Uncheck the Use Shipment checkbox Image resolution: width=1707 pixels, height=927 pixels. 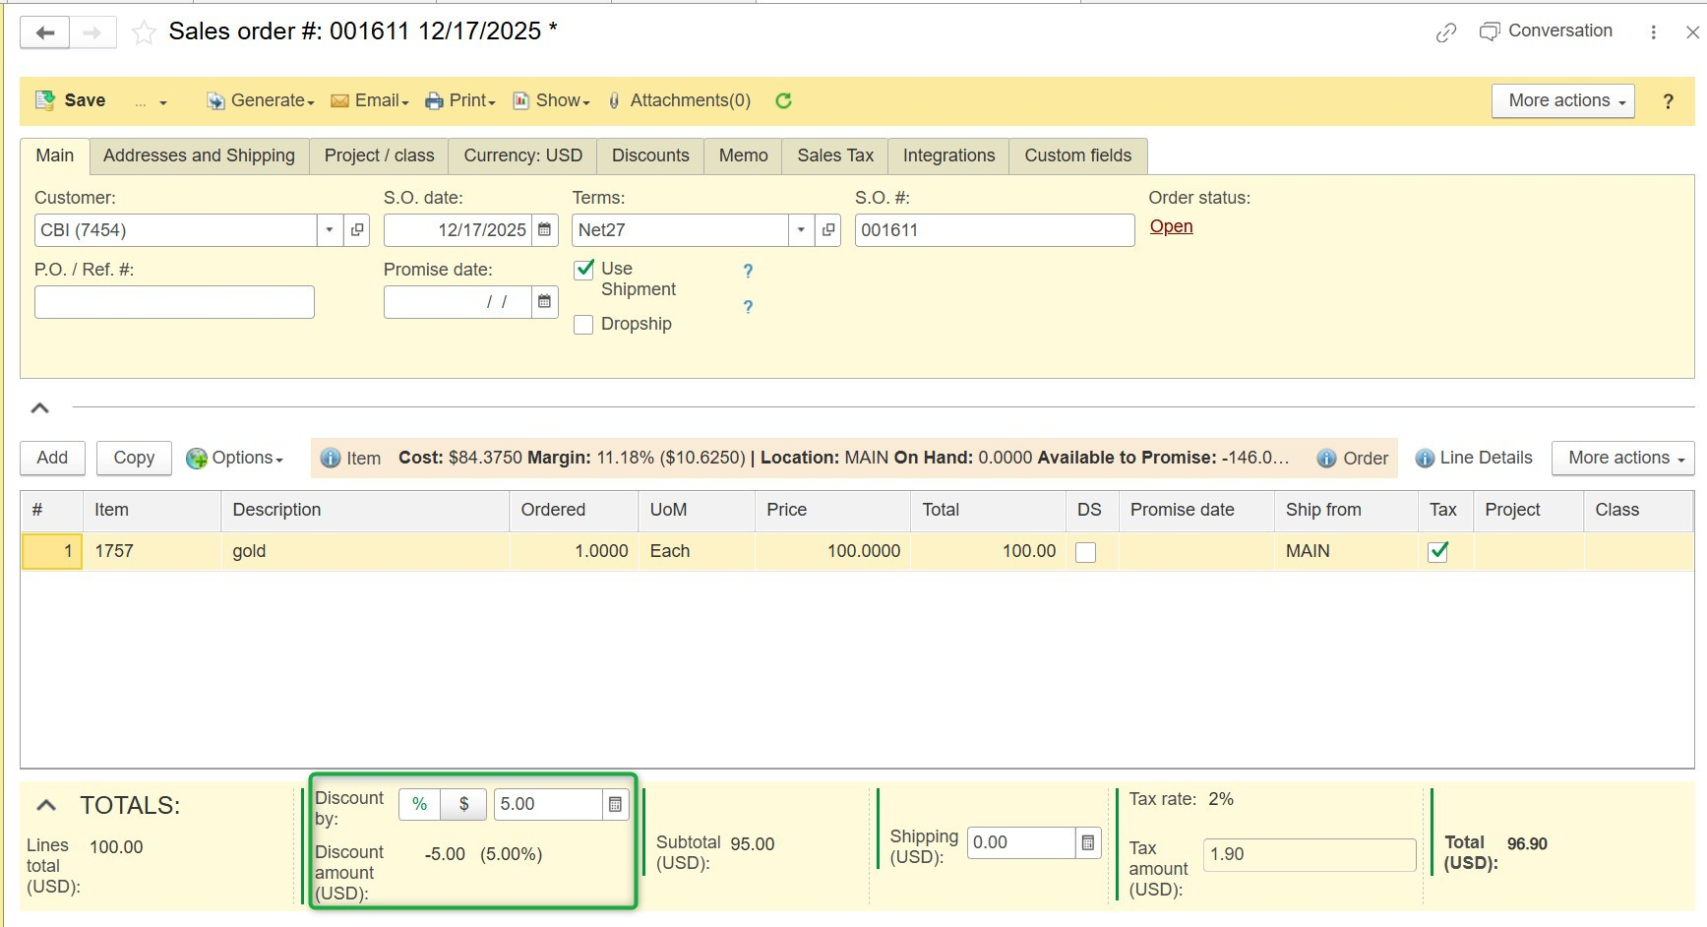click(x=584, y=269)
